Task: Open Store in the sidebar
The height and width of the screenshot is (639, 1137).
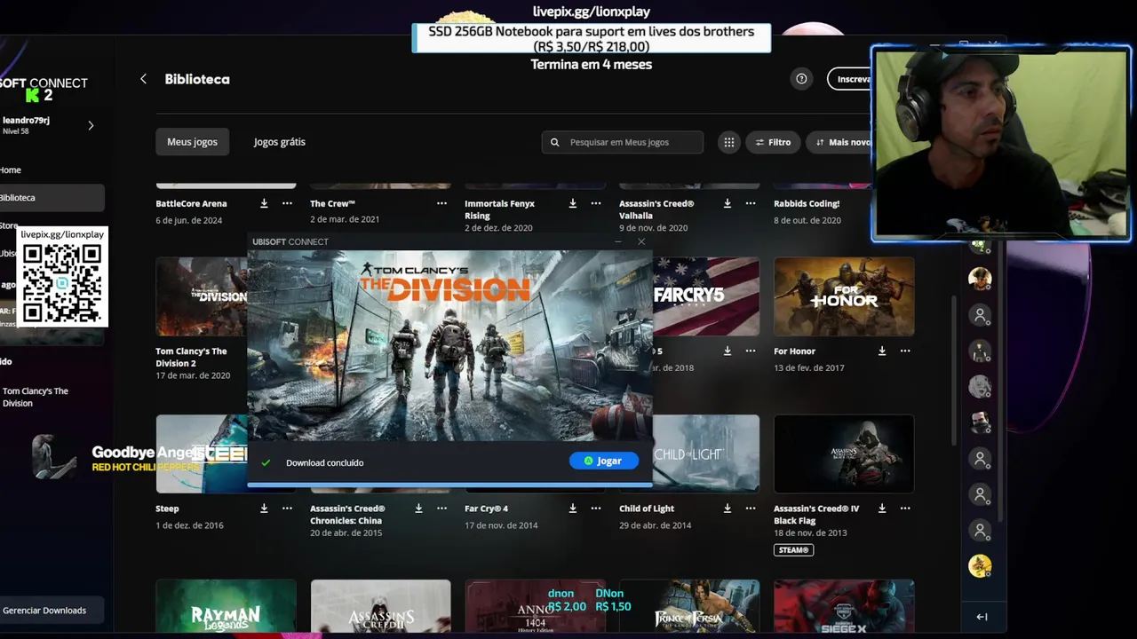Action: [x=9, y=226]
